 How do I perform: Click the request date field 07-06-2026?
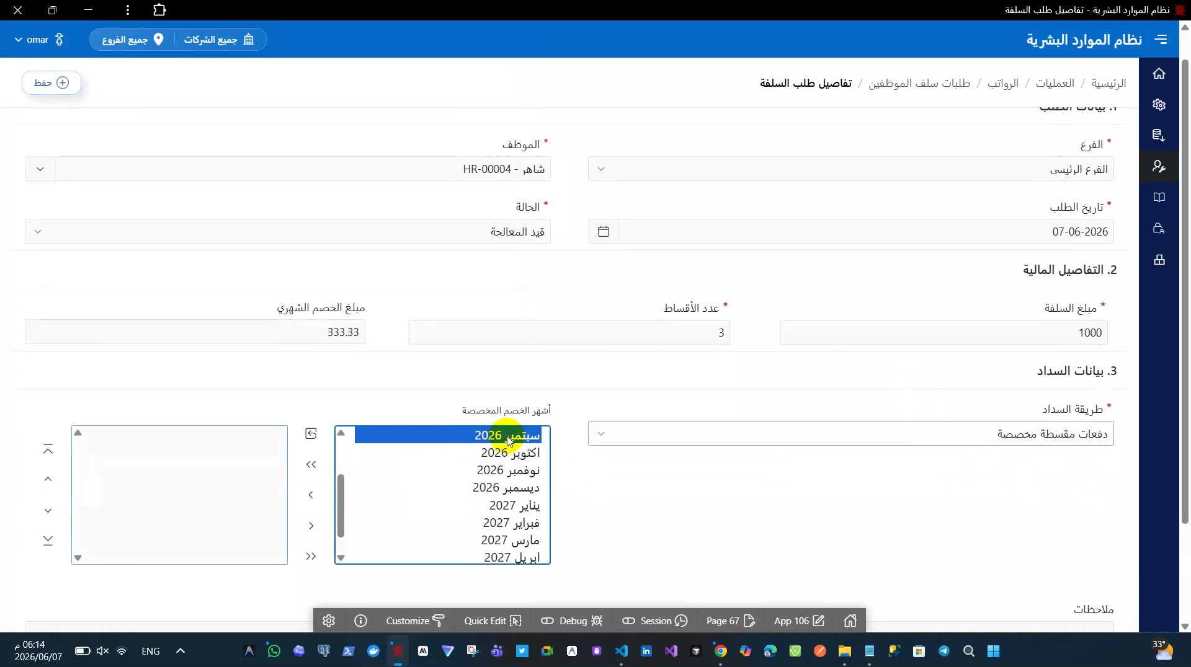[866, 232]
